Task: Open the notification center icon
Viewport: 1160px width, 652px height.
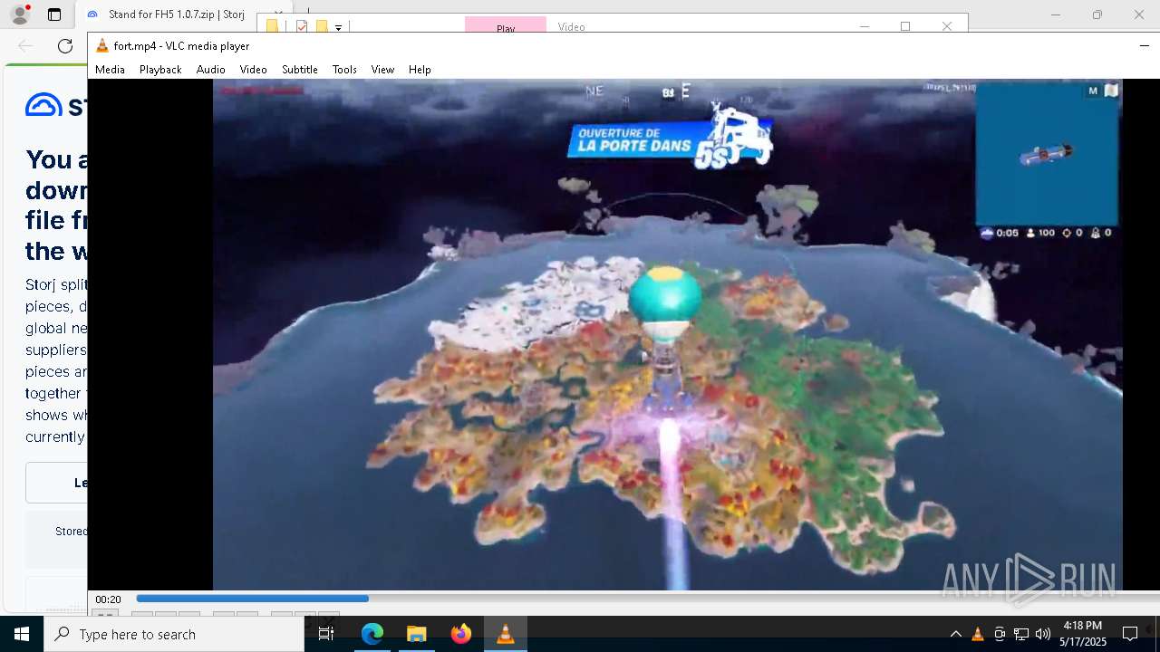Action: 1130,634
